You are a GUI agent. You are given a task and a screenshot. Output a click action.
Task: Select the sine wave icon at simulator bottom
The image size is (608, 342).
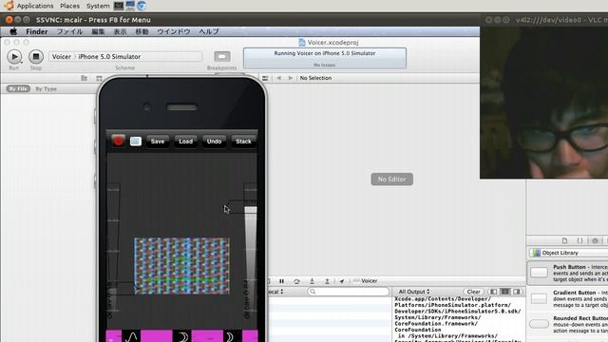point(131,336)
